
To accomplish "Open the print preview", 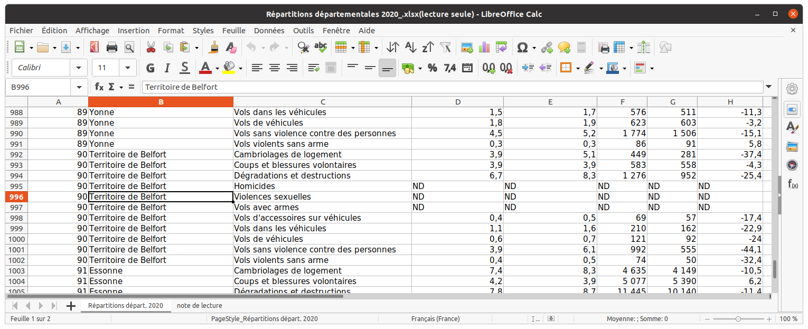I will pos(129,48).
